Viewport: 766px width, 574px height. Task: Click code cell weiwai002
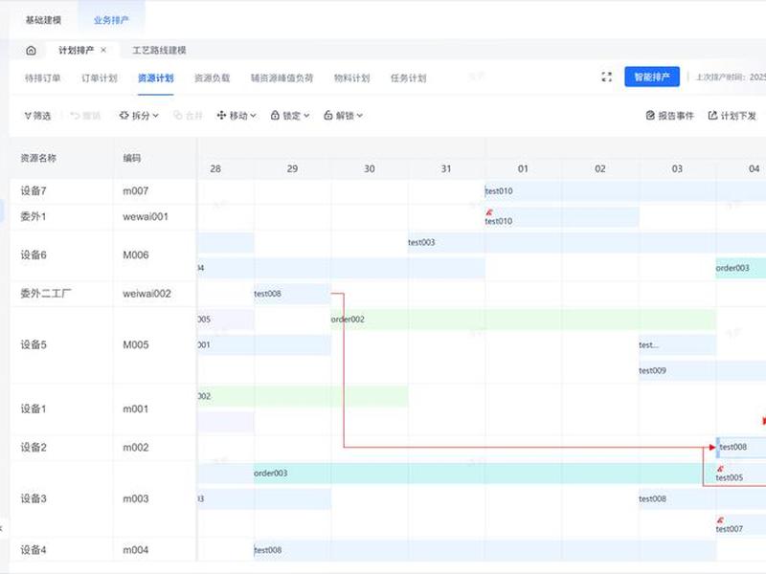(x=147, y=294)
